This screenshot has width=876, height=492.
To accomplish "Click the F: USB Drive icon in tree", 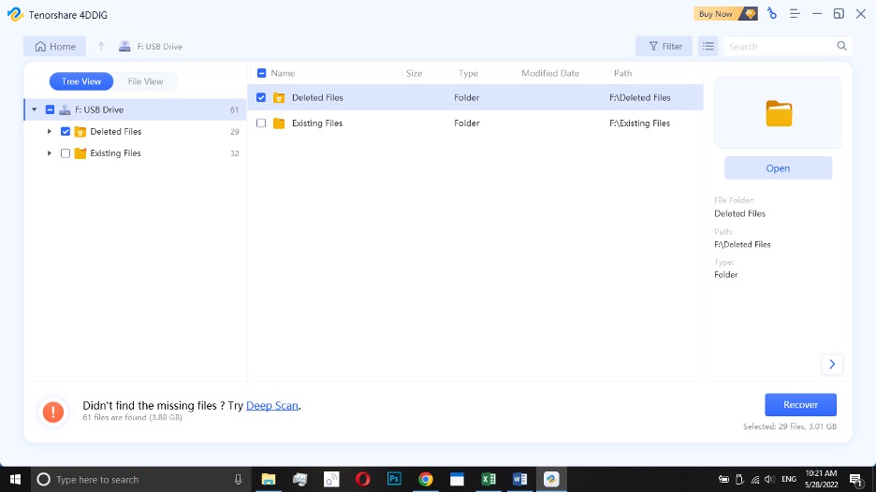I will 65,110.
